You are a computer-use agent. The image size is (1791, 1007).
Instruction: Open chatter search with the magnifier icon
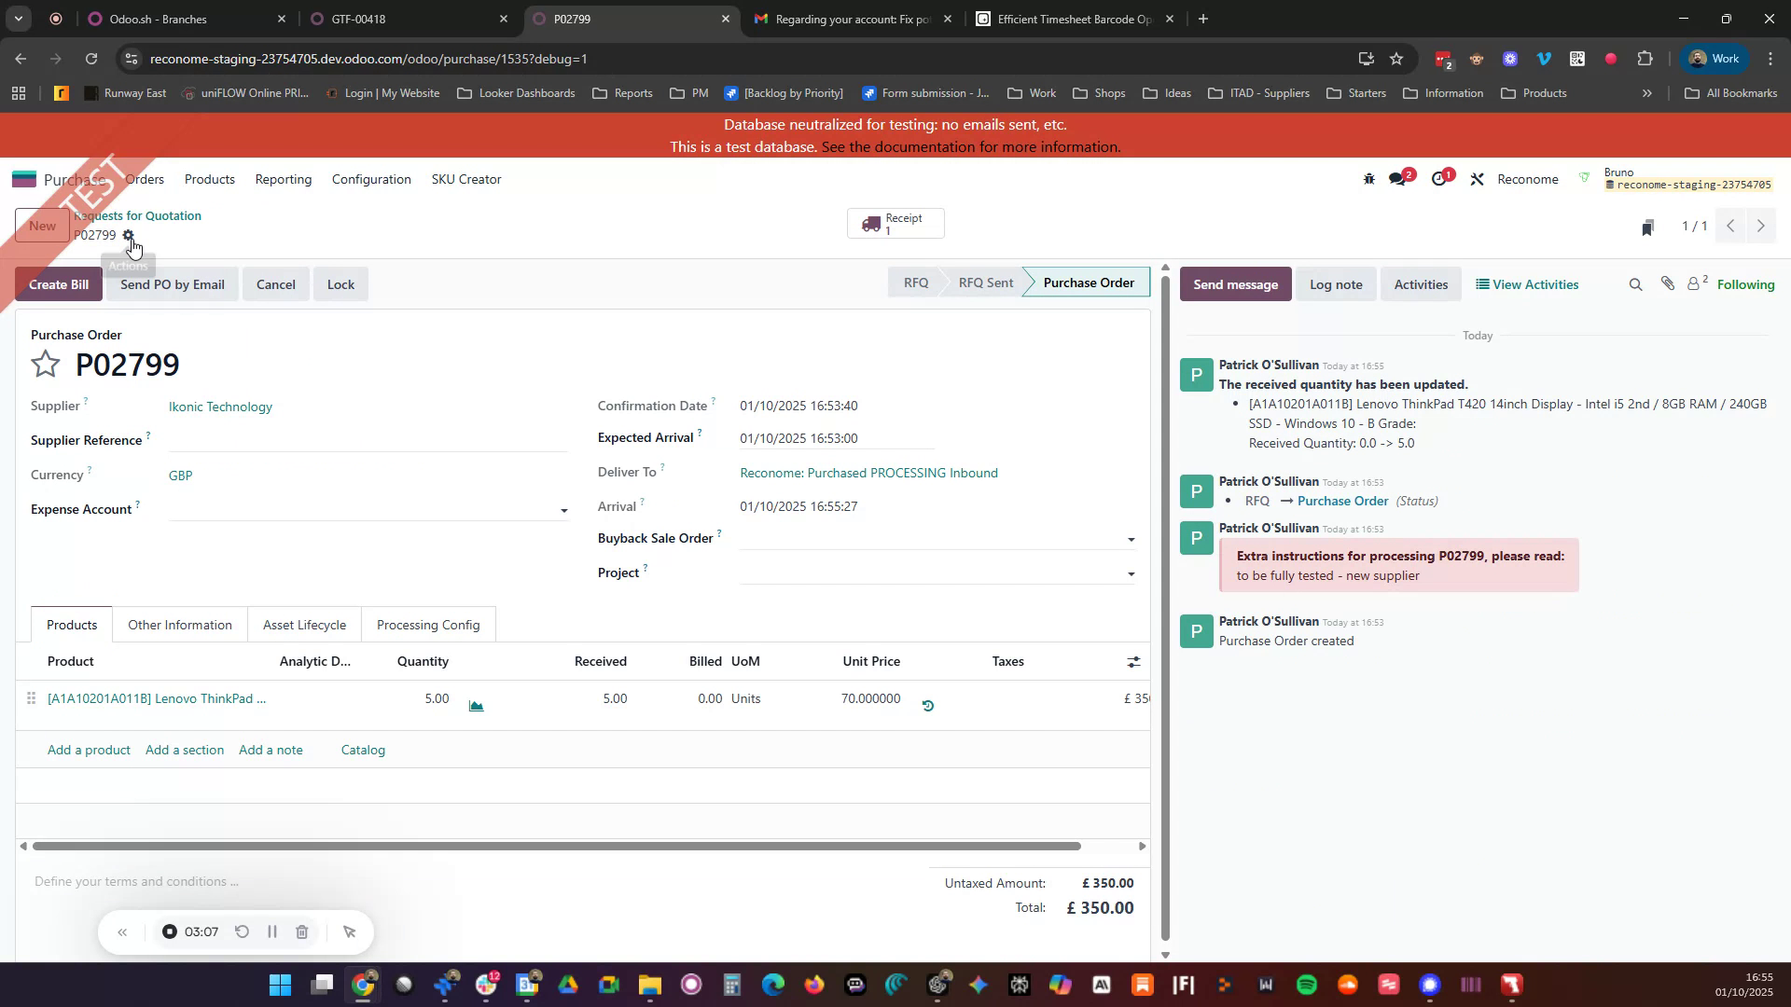[x=1635, y=283]
